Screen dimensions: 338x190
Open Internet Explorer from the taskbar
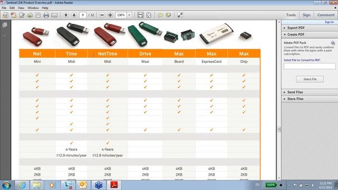click(22, 185)
